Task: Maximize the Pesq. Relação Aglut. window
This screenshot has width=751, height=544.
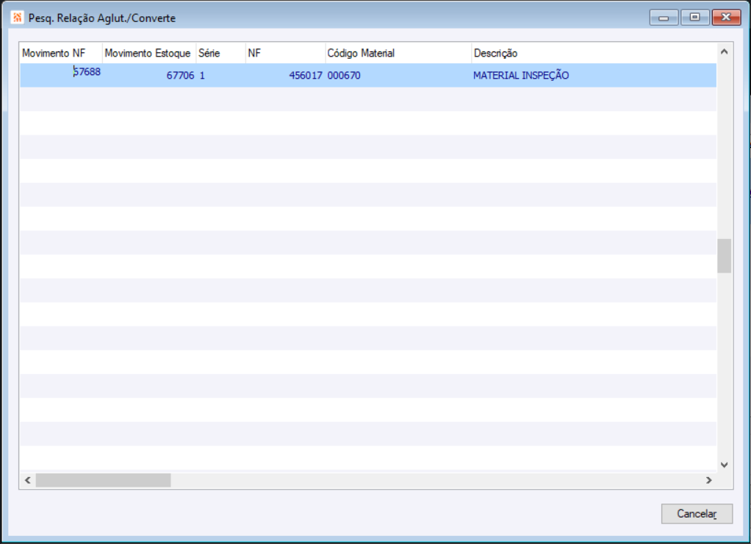Action: point(694,17)
